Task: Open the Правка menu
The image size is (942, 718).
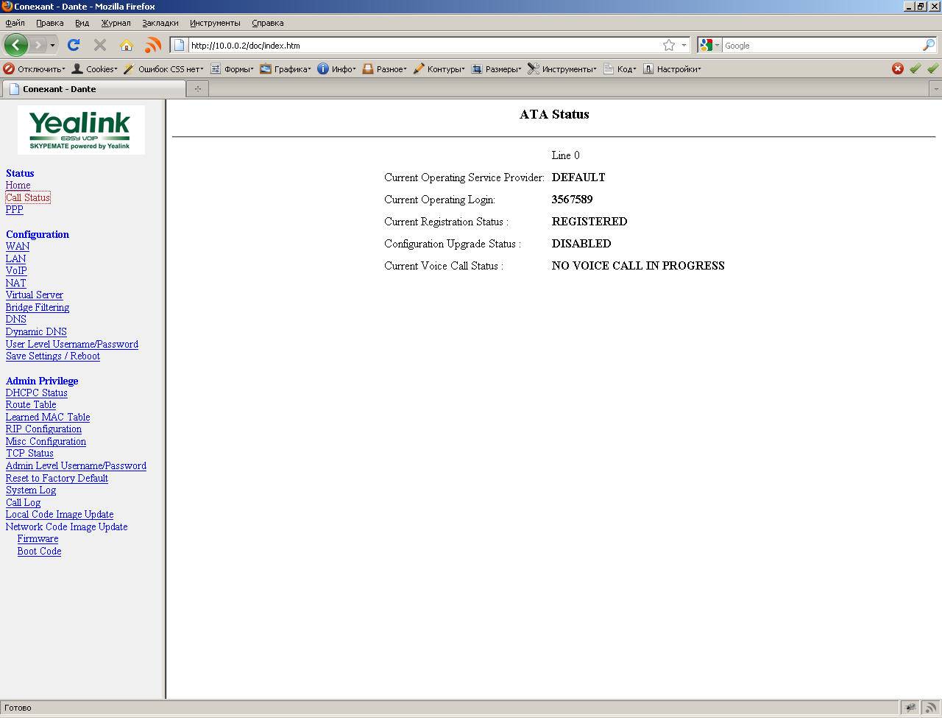Action: point(50,23)
